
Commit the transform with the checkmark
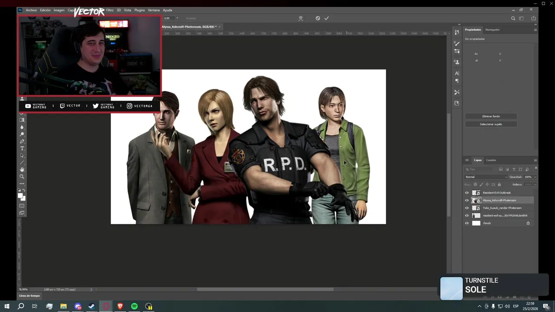point(326,18)
